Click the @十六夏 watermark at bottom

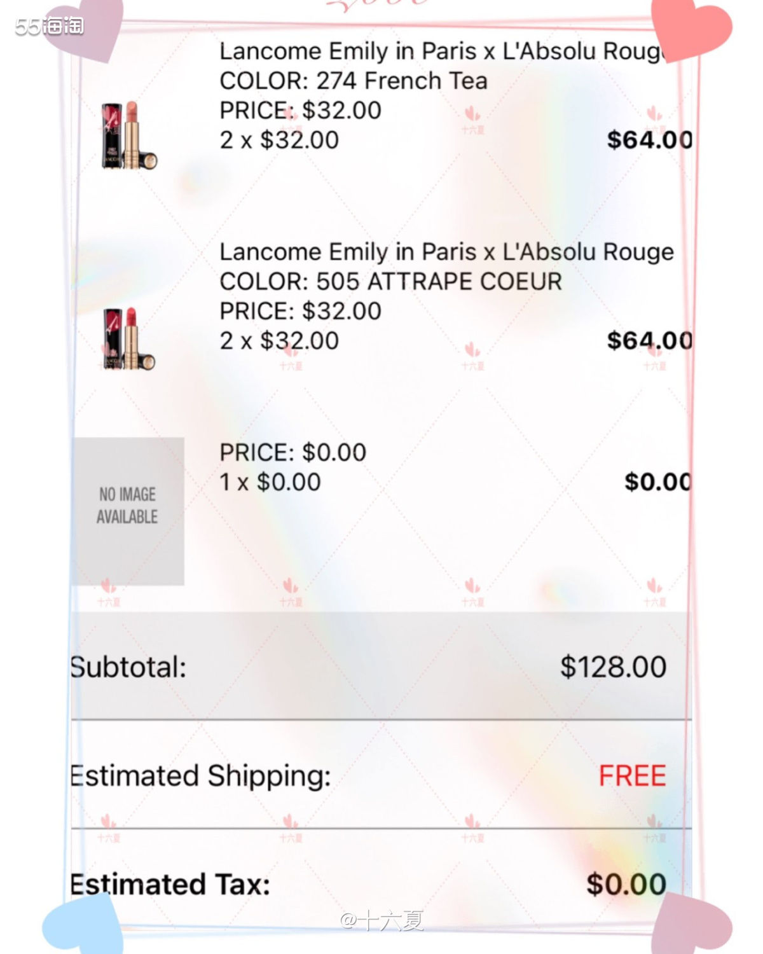pyautogui.click(x=382, y=920)
